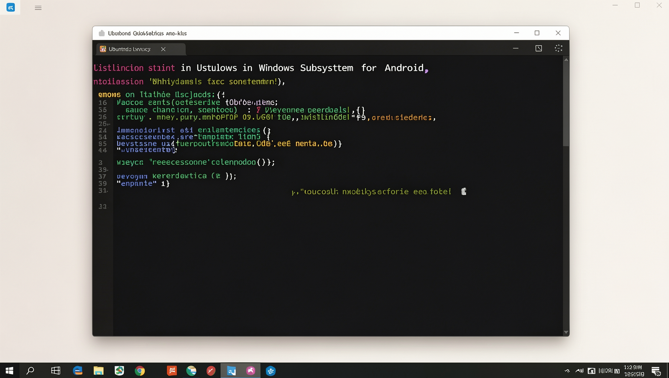Minimize the terminal window
Image resolution: width=669 pixels, height=378 pixels.
tap(516, 33)
